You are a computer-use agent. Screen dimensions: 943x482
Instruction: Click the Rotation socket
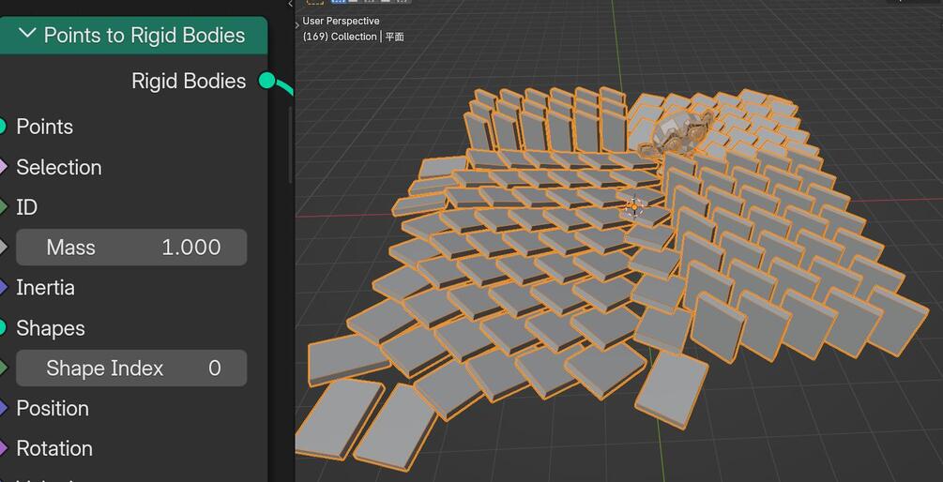(x=2, y=448)
